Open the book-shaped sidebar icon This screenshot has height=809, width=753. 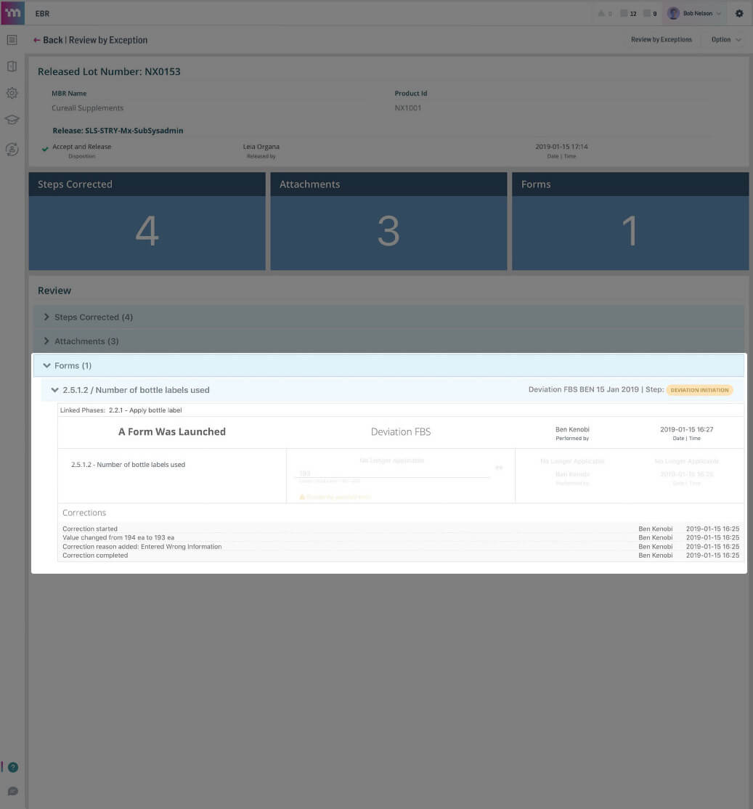click(x=12, y=67)
